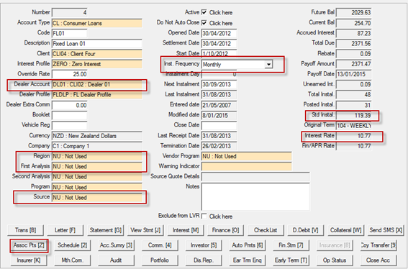Click the Warning Indicator field
The height and width of the screenshot is (269, 408).
(246, 166)
